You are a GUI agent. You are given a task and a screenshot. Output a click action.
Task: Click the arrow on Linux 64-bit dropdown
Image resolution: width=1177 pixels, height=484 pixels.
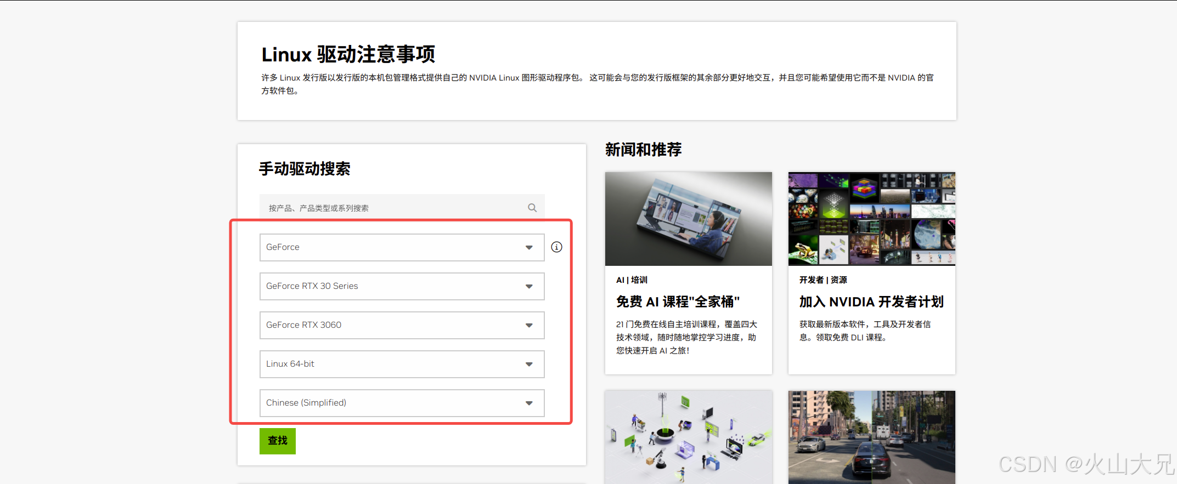(529, 365)
